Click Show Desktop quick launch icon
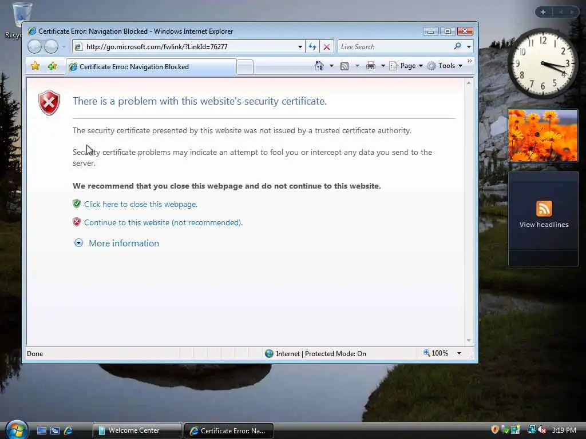This screenshot has width=586, height=439. pyautogui.click(x=41, y=431)
